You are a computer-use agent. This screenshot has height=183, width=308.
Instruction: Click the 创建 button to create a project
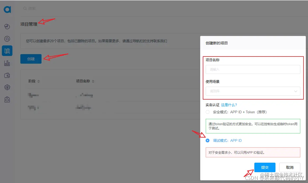point(31,59)
